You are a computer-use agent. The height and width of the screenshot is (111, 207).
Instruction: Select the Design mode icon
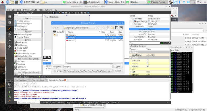[9, 29]
